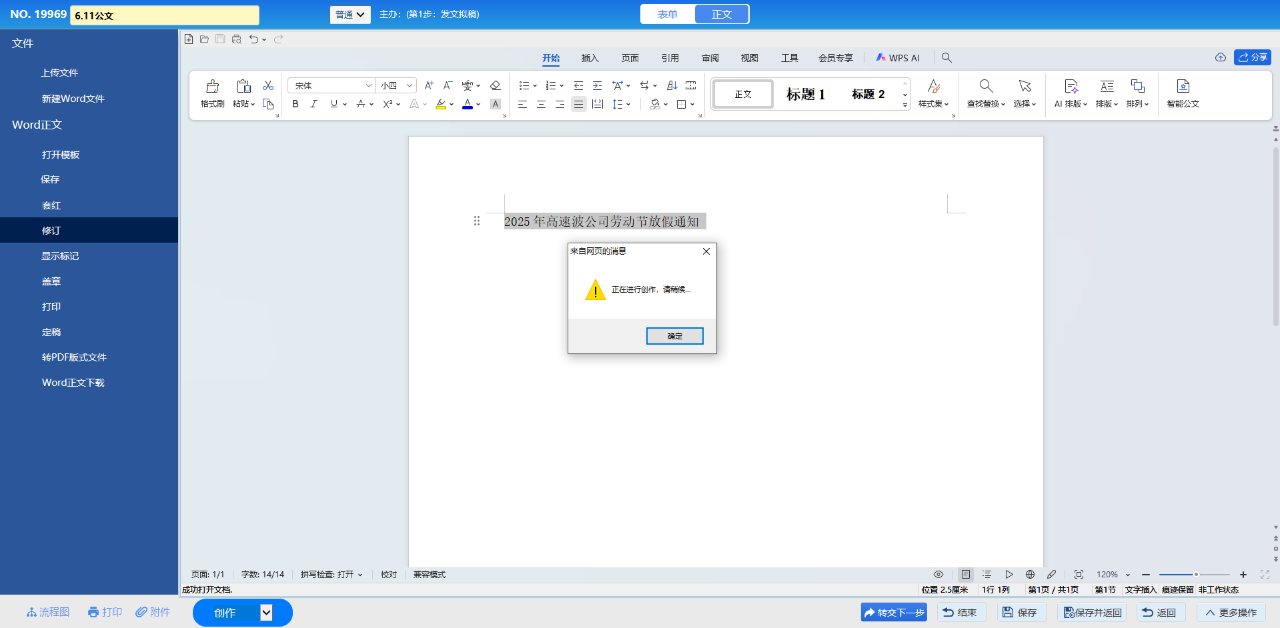Click the clear formatting eraser icon
The height and width of the screenshot is (628, 1280).
495,85
